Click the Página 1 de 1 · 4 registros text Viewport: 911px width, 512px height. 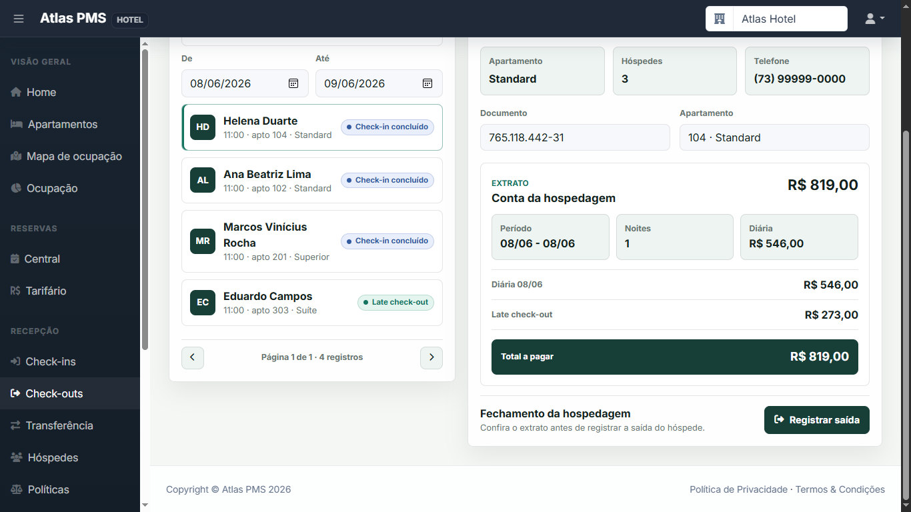(x=312, y=357)
